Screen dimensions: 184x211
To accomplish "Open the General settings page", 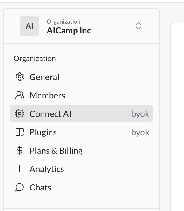I will point(82,77).
